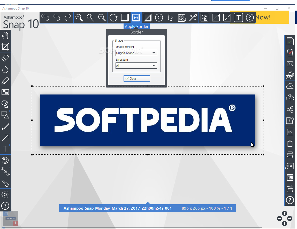Copy capture to clipboard icon
Viewport: 297px width, 229px height.
tap(290, 143)
